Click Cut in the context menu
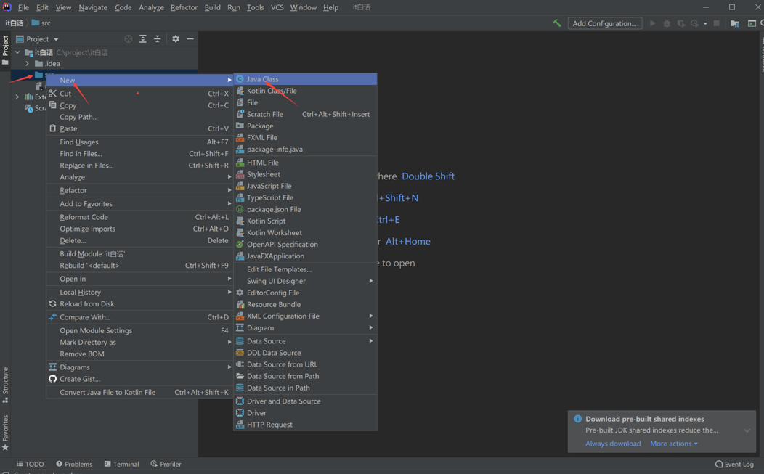The image size is (764, 474). point(139,94)
